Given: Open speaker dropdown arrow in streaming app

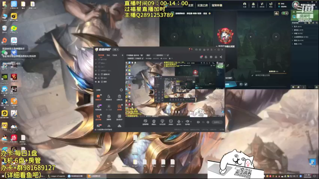Looking at the screenshot, I should [x=191, y=122].
